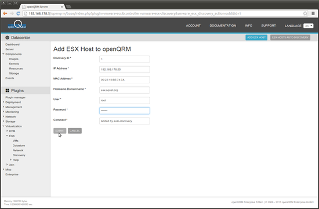Click the page icon in address bar

point(26,14)
